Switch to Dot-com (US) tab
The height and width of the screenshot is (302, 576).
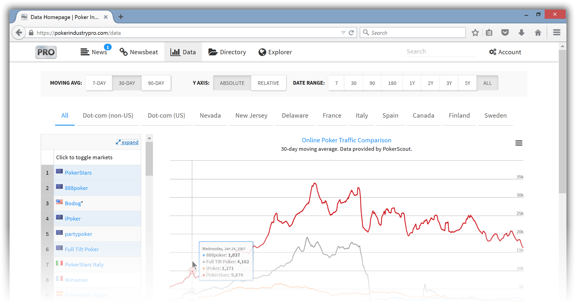point(166,115)
